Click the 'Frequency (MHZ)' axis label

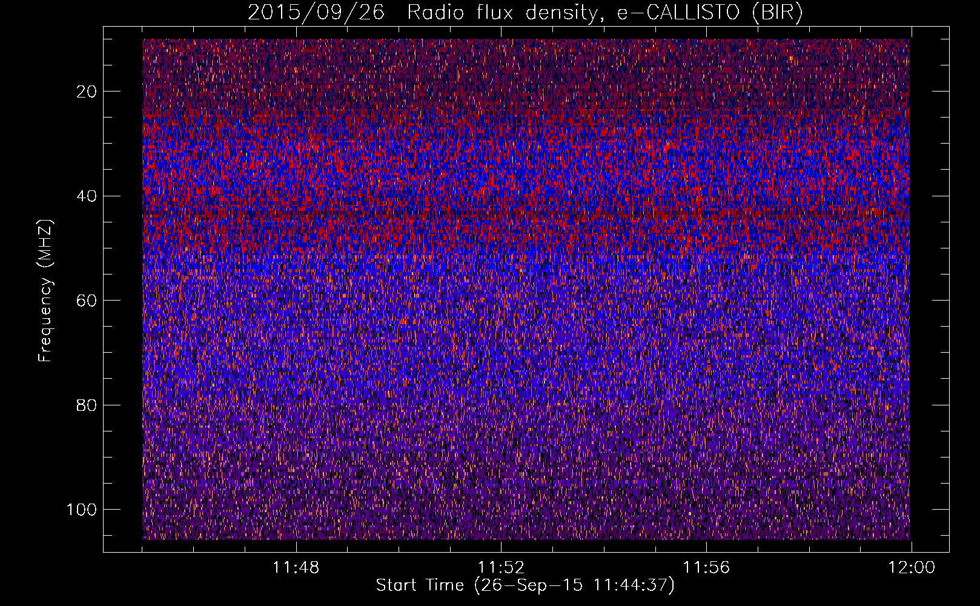45,291
